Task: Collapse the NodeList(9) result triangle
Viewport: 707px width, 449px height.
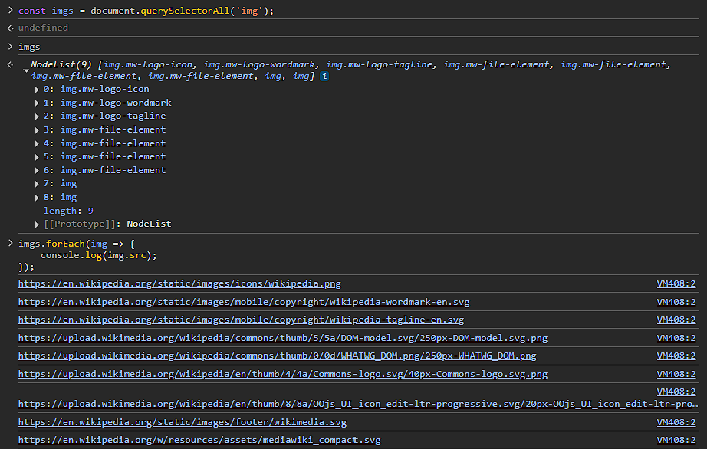Action: [26, 69]
